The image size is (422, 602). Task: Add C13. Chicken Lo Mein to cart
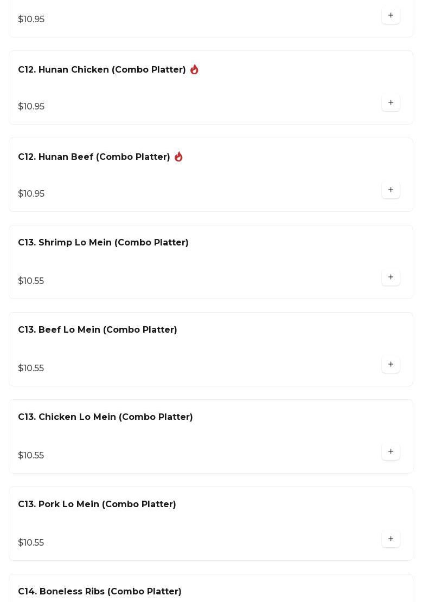point(391,452)
